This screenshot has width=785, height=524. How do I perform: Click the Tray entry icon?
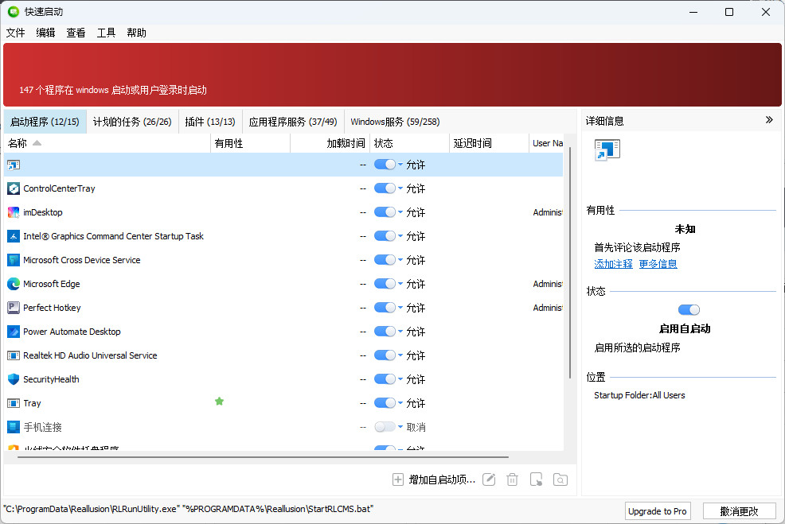pos(14,403)
